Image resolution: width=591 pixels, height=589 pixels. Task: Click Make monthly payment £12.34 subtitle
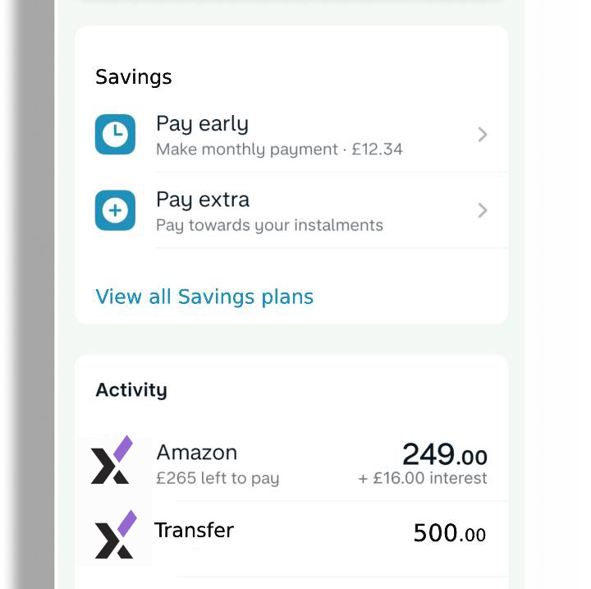coord(279,150)
